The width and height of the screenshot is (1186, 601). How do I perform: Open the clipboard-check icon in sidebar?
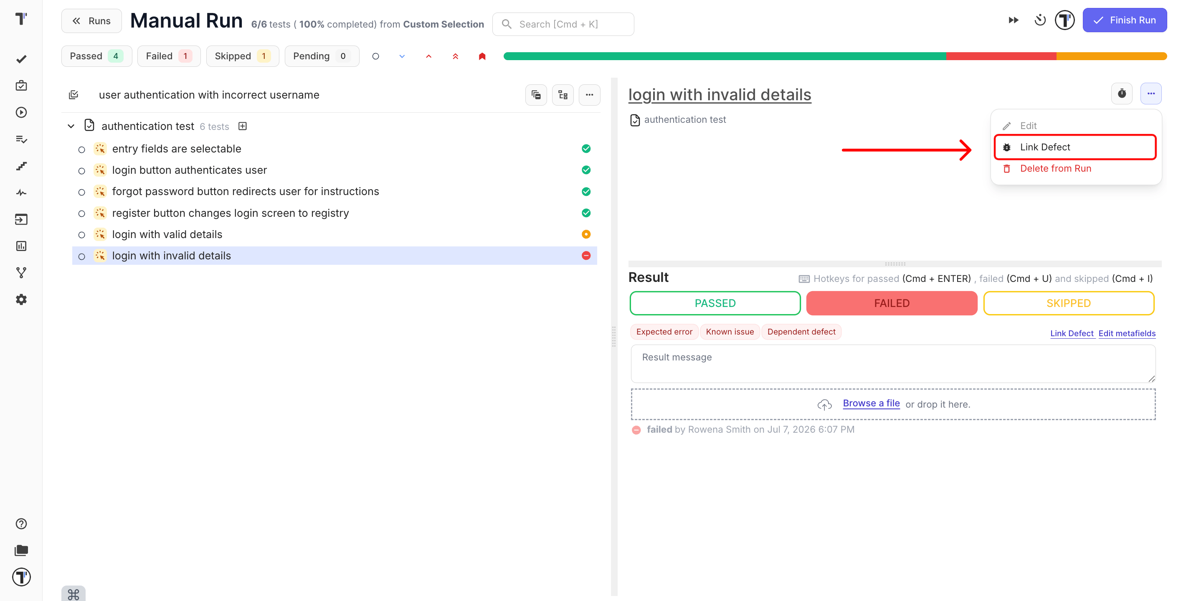coord(21,86)
